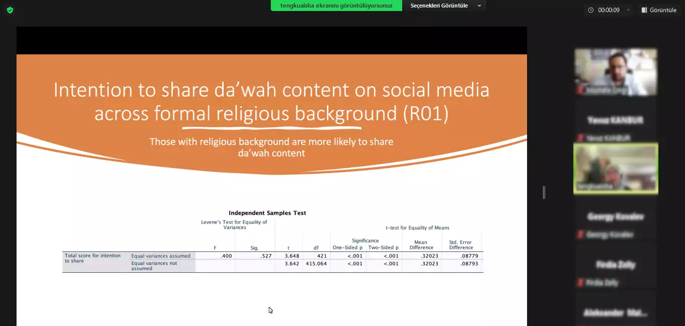Open the Seçenekleri Görüntüle dropdown
Screen dimensions: 685x326
pyautogui.click(x=444, y=6)
